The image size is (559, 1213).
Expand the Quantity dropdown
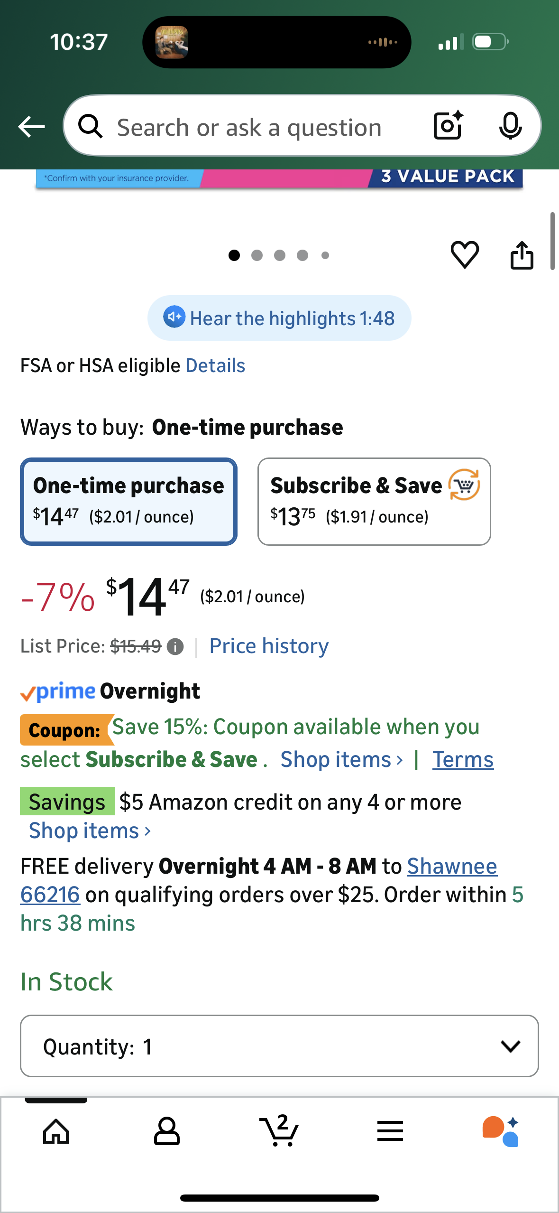tap(279, 1046)
